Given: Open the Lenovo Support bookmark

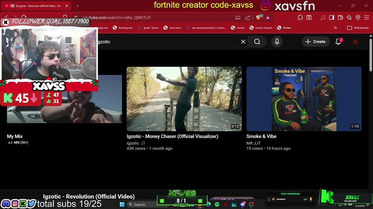Looking at the screenshot, I should click(261, 28).
